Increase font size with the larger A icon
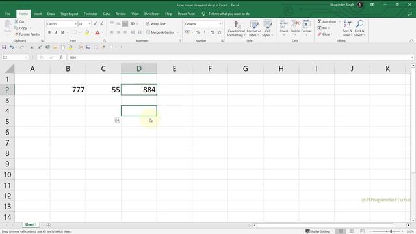The width and height of the screenshot is (416, 234). coord(96,24)
